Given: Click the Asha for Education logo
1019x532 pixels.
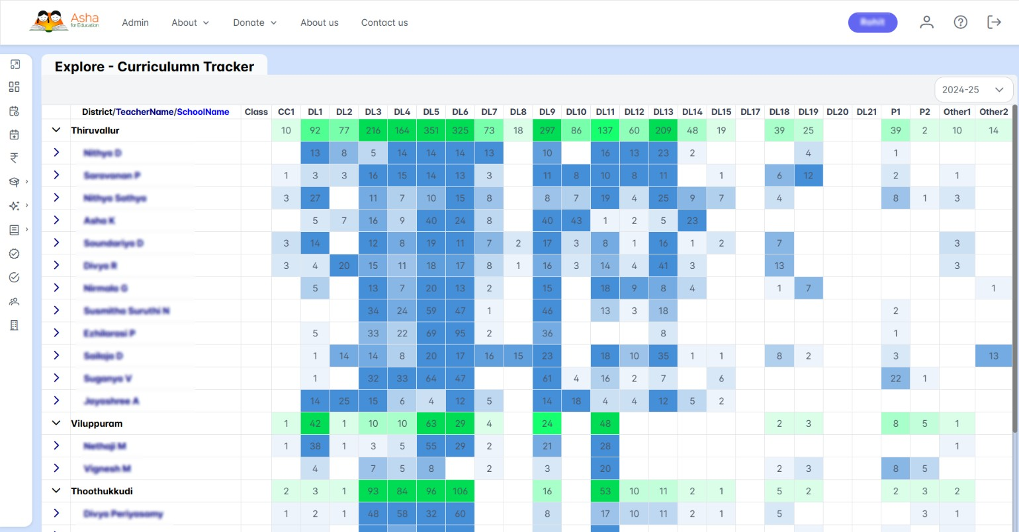Looking at the screenshot, I should pyautogui.click(x=64, y=21).
